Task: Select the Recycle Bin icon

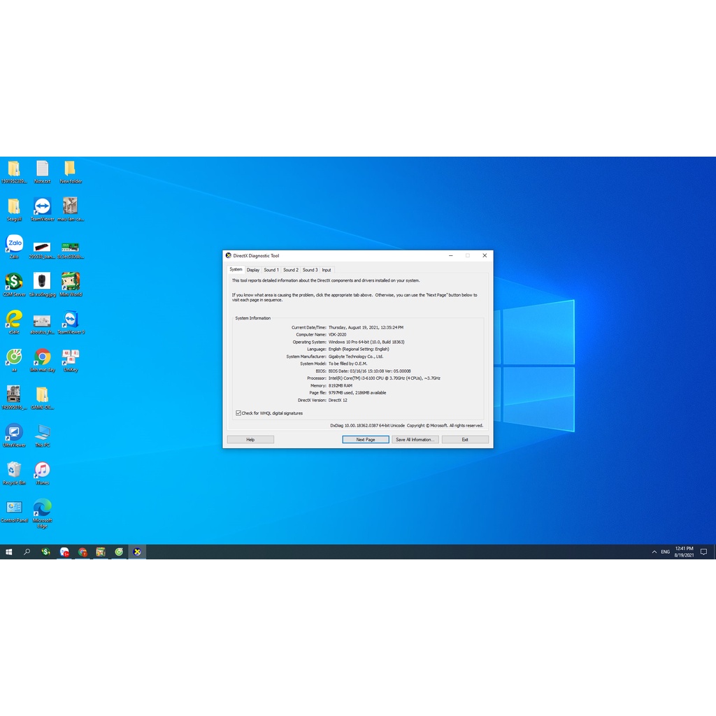Action: point(14,471)
